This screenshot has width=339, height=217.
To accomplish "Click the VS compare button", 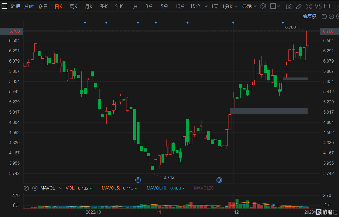I will click(x=318, y=7).
